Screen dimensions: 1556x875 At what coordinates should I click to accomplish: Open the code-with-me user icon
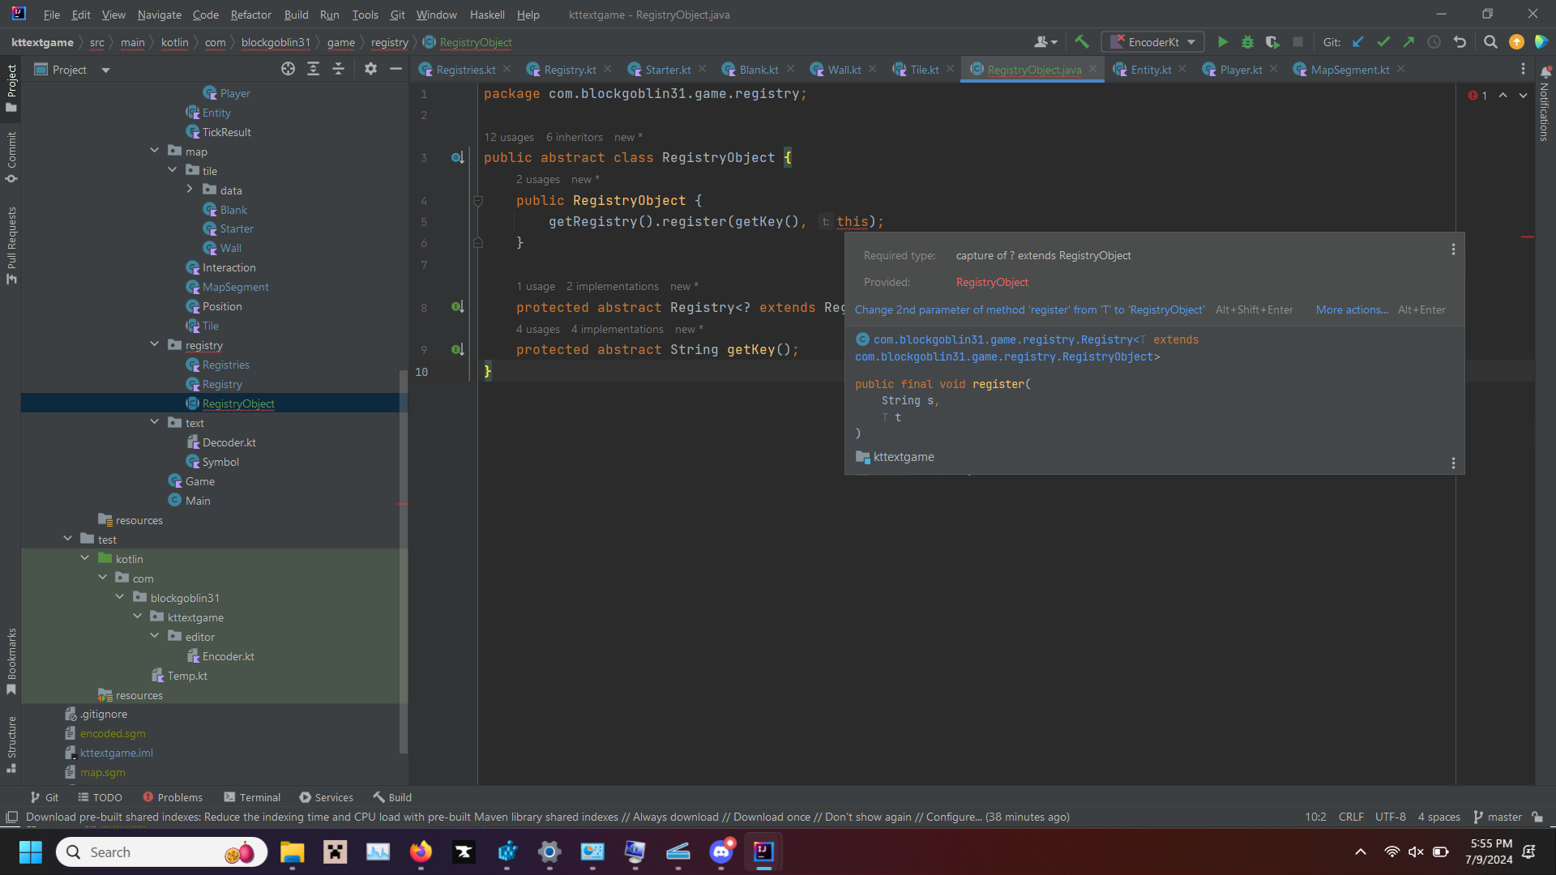(1045, 42)
